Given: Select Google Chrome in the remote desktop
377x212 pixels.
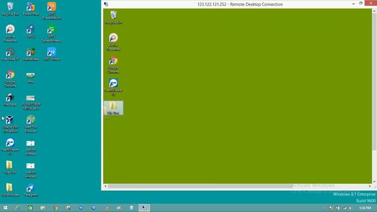Looking at the screenshot, I should [114, 65].
